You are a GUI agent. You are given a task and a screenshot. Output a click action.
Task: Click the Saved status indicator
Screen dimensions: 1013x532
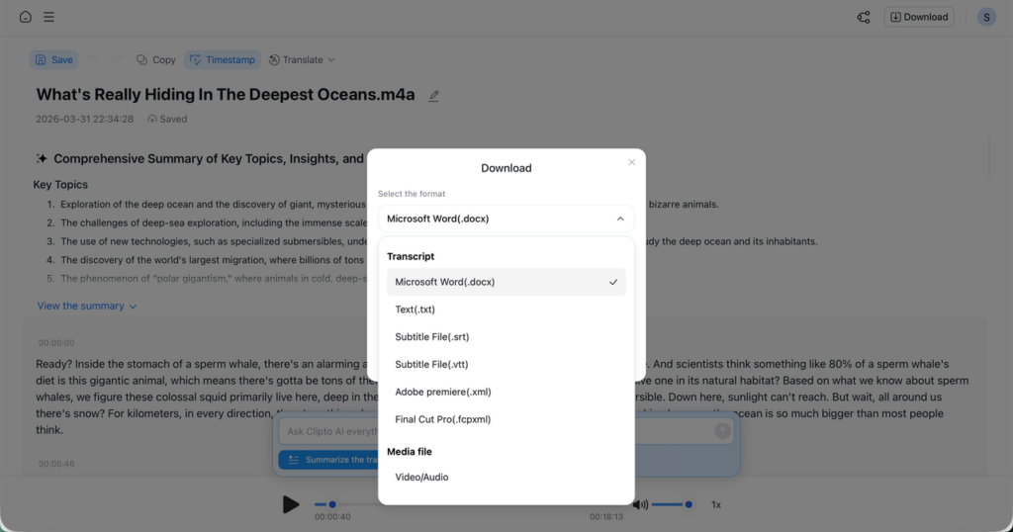click(x=167, y=119)
